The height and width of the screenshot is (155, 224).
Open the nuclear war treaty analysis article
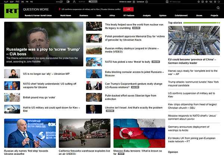(x=134, y=26)
